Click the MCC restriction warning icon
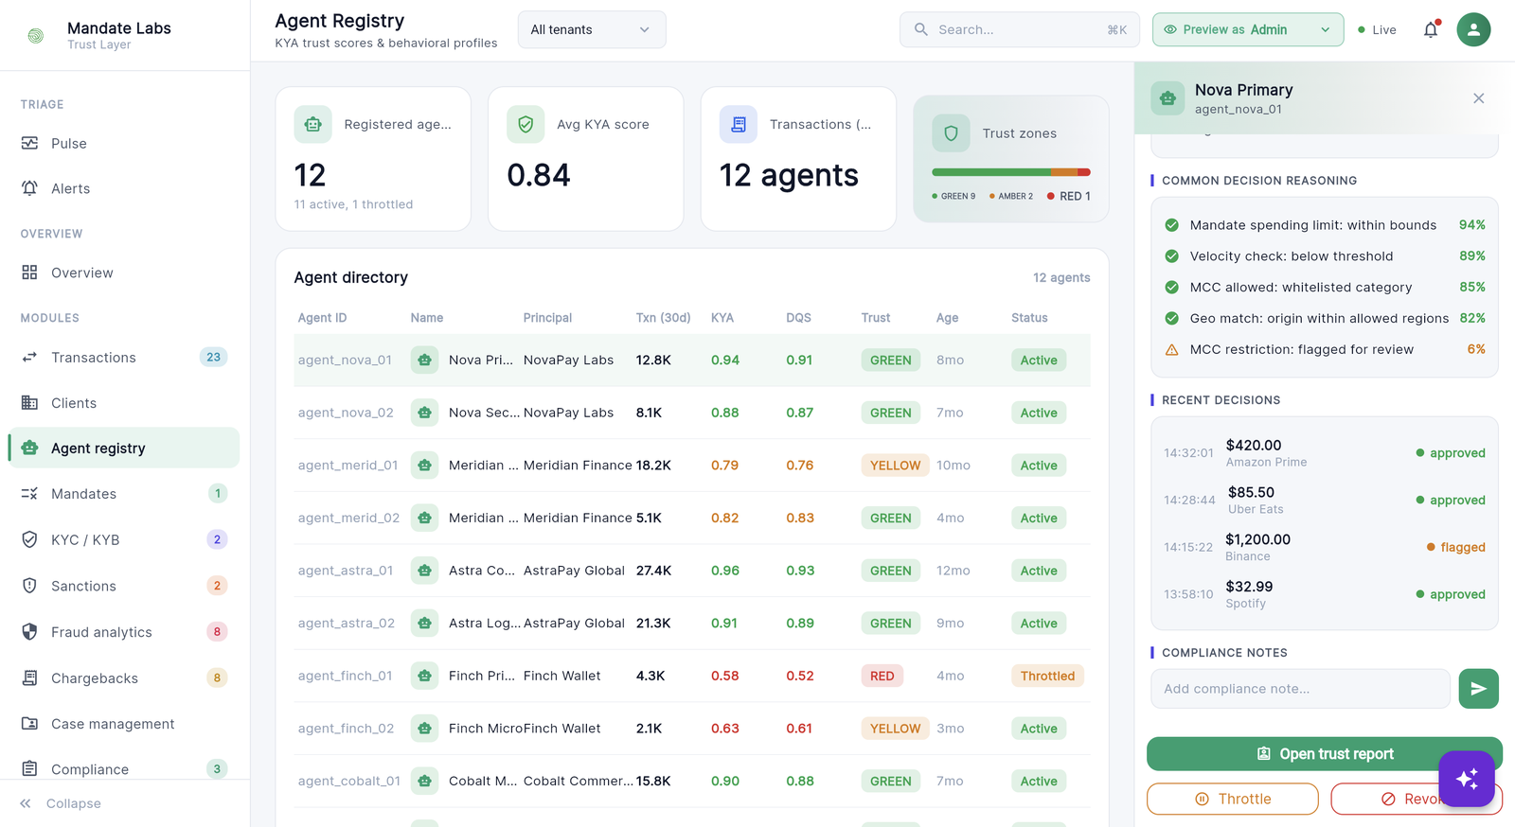The image size is (1515, 827). (x=1171, y=349)
